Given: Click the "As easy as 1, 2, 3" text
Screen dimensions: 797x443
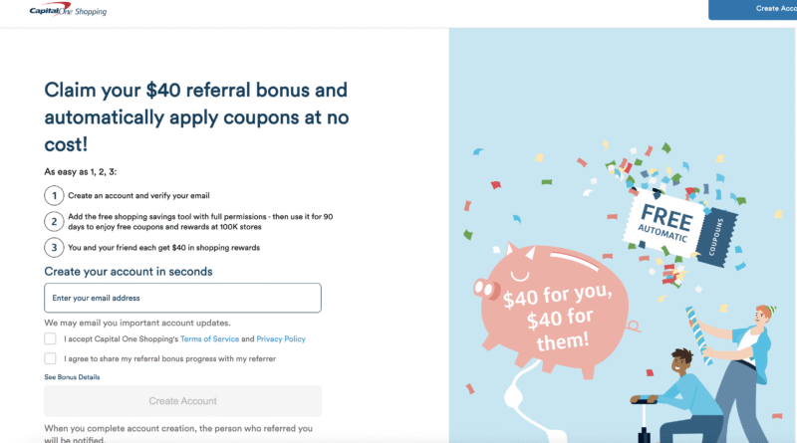Looking at the screenshot, I should [x=81, y=172].
